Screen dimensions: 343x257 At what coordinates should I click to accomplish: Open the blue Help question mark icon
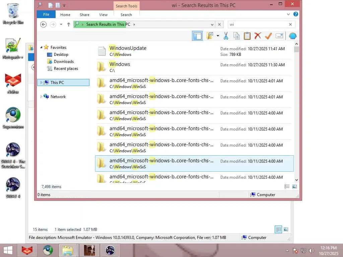point(296,14)
